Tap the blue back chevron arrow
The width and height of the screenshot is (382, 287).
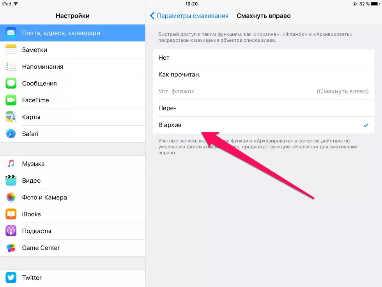pyautogui.click(x=152, y=16)
